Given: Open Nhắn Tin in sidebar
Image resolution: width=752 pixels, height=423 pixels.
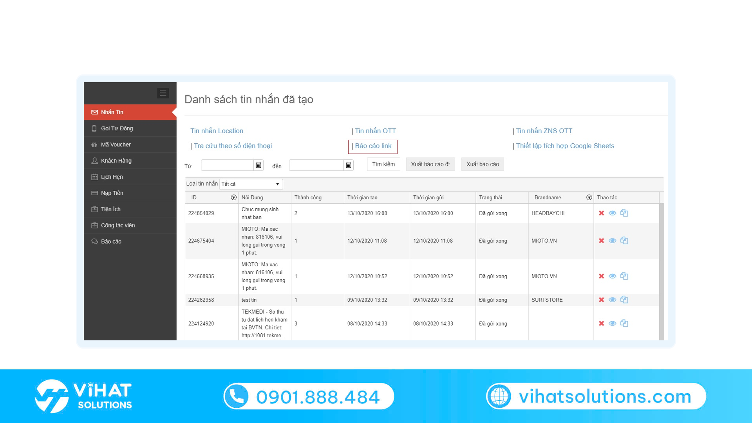Looking at the screenshot, I should tap(130, 112).
